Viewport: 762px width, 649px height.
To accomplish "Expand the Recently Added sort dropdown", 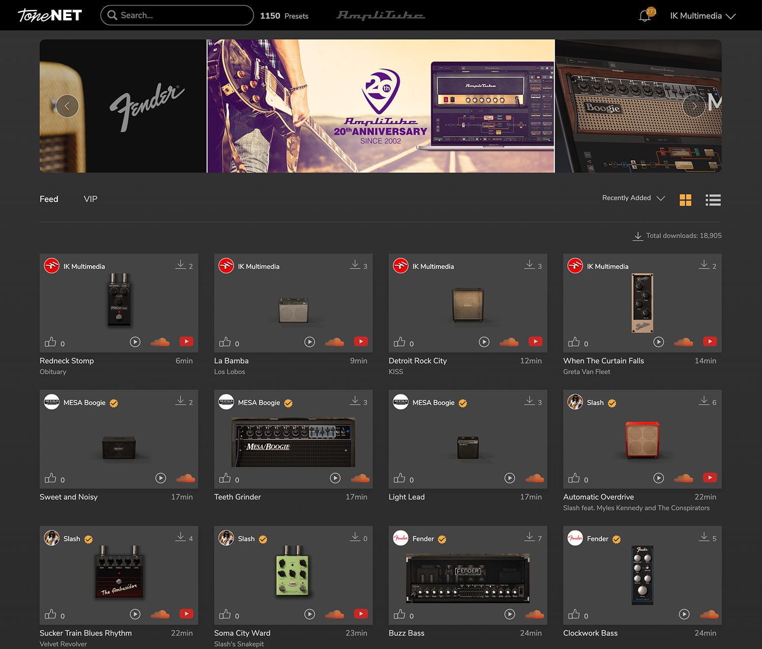I will (x=633, y=198).
